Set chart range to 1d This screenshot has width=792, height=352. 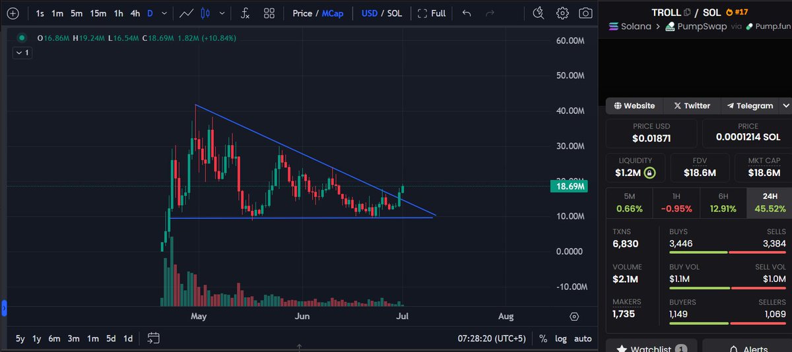128,338
